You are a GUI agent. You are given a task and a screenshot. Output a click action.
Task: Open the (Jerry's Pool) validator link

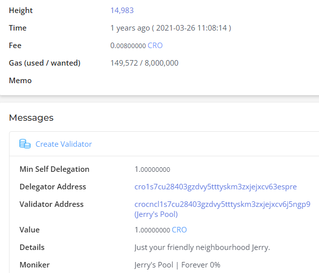[x=156, y=214]
